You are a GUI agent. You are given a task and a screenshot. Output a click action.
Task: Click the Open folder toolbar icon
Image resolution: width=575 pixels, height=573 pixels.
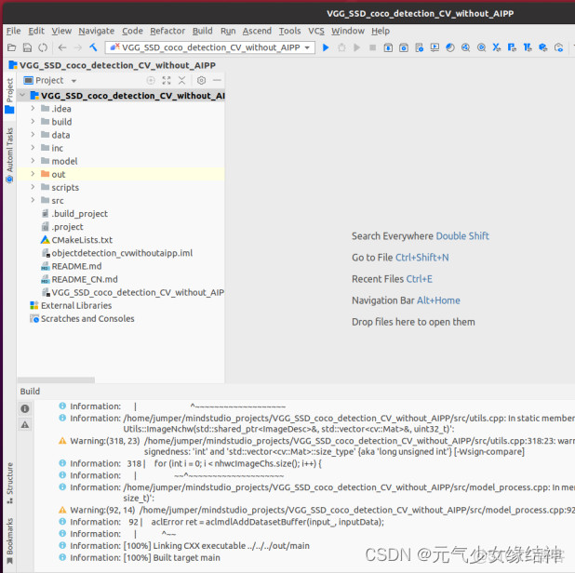12,47
